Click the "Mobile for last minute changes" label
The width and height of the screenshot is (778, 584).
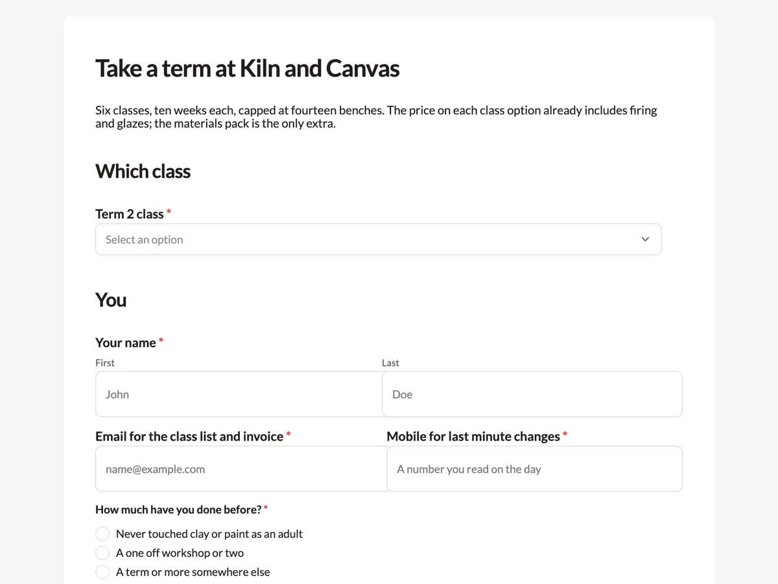tap(473, 436)
